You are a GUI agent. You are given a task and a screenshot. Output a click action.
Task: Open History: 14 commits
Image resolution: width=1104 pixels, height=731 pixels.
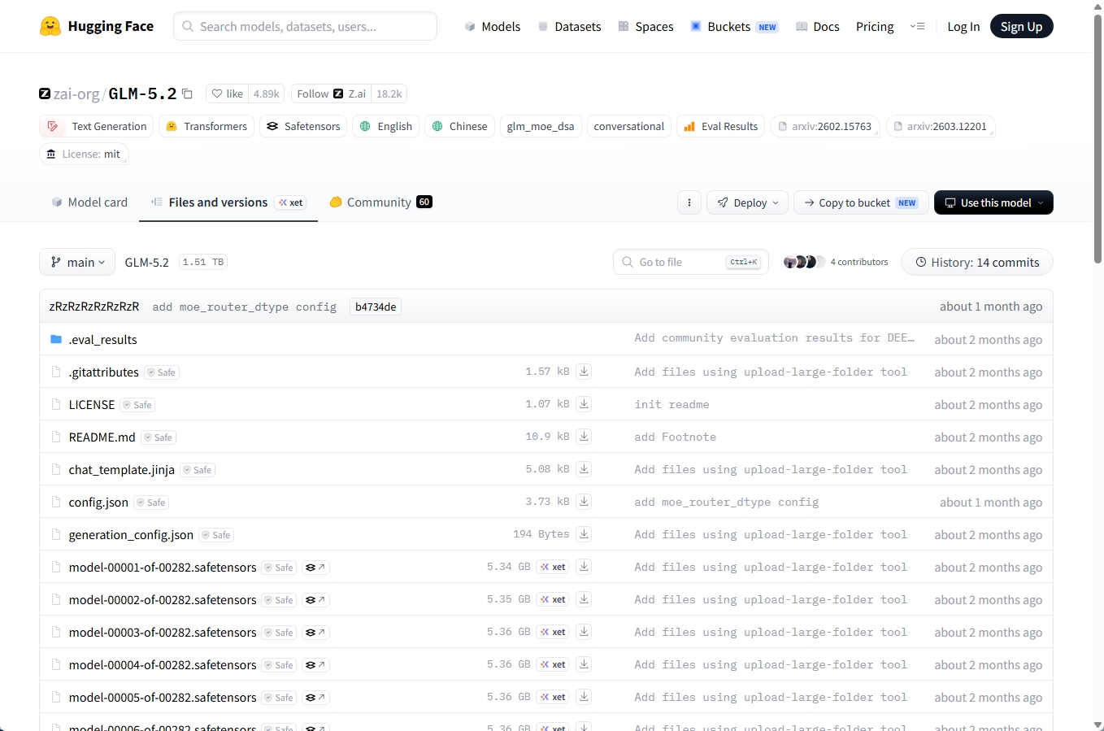coord(977,262)
